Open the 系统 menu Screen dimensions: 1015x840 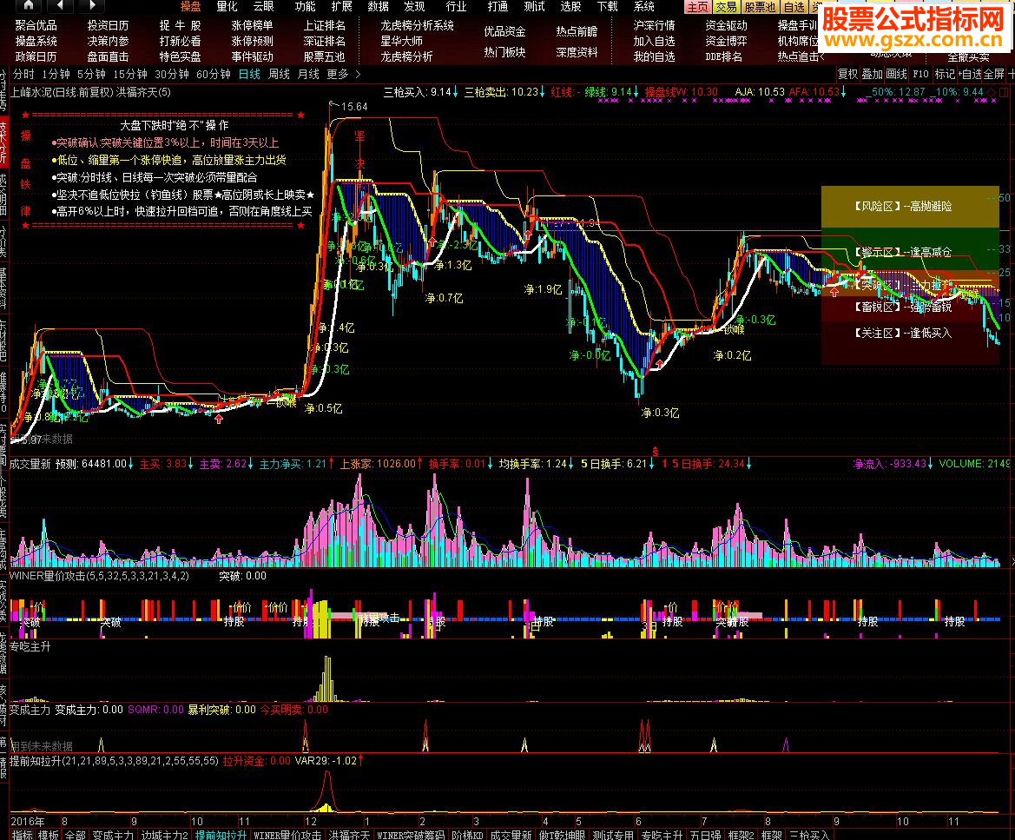pos(644,6)
